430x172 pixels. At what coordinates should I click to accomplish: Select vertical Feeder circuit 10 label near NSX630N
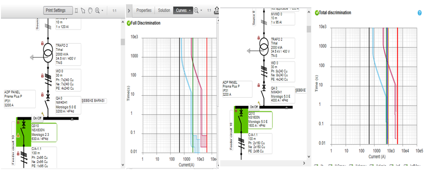click(13, 143)
